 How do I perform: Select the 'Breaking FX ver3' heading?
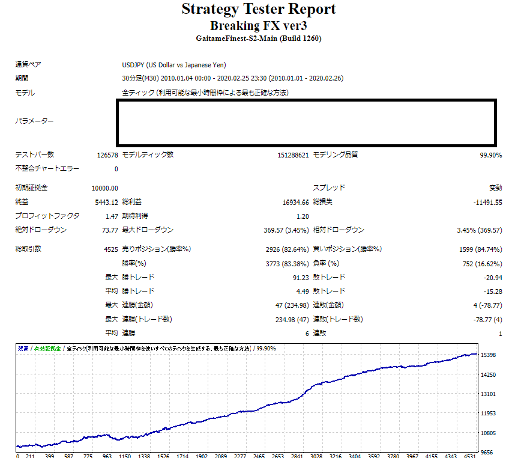[259, 26]
